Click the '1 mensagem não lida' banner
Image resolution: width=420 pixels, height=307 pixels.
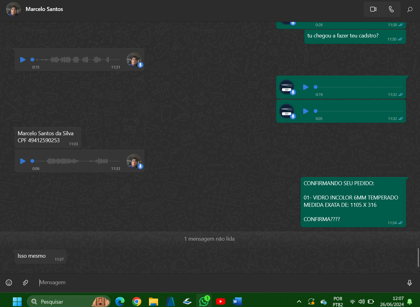point(209,239)
